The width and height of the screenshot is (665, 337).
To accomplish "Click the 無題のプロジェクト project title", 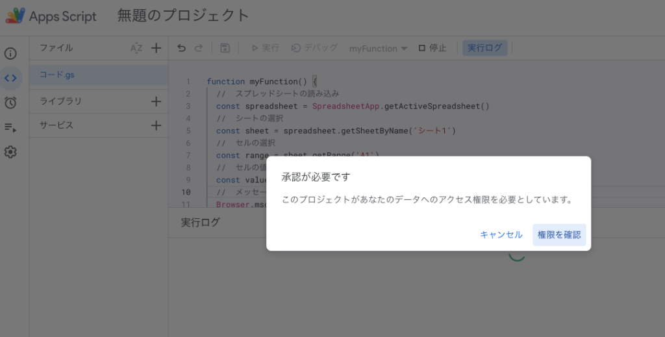I will click(x=183, y=16).
